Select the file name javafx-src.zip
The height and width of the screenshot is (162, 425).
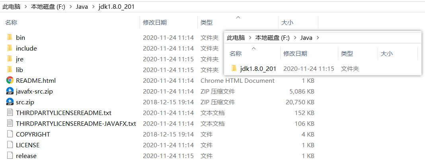(x=35, y=91)
